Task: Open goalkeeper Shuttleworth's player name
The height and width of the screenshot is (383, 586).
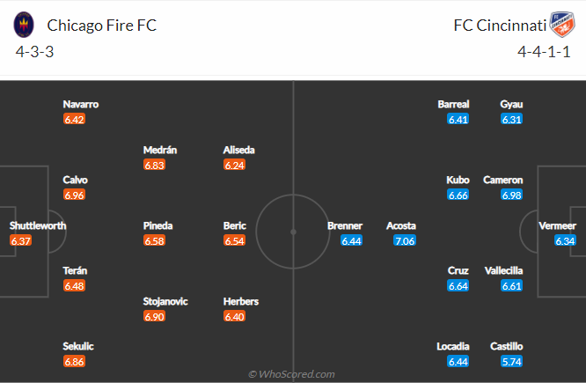Action: 38,226
